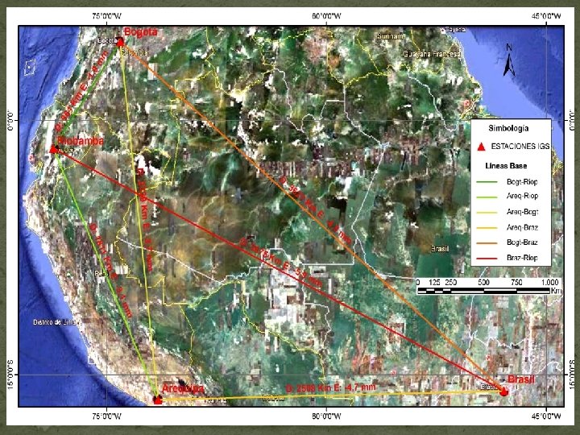Screen dimensions: 580x435
Task: Click the Estaciones IGS legend triangle
Action: (x=481, y=147)
